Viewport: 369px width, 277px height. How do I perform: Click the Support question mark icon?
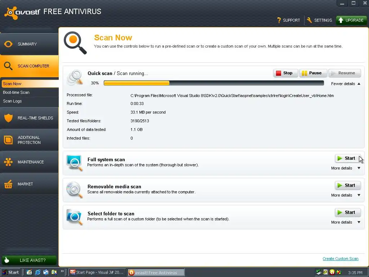point(279,20)
